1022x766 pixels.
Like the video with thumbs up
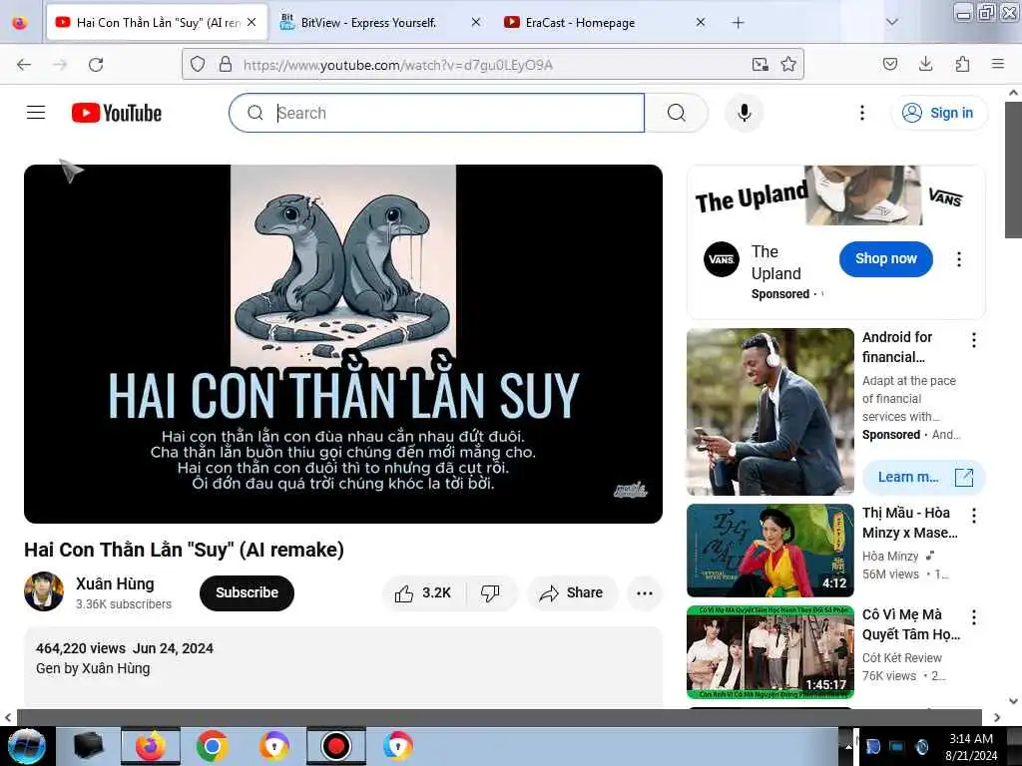coord(423,592)
